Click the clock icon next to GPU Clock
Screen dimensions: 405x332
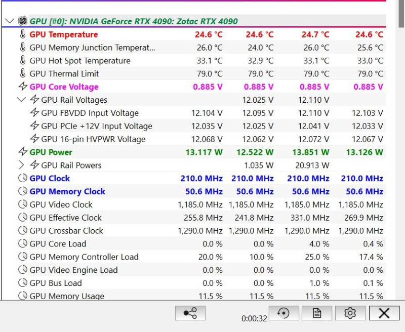pos(23,178)
